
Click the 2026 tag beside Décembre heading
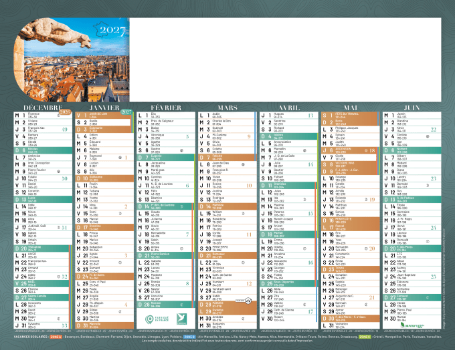point(66,112)
